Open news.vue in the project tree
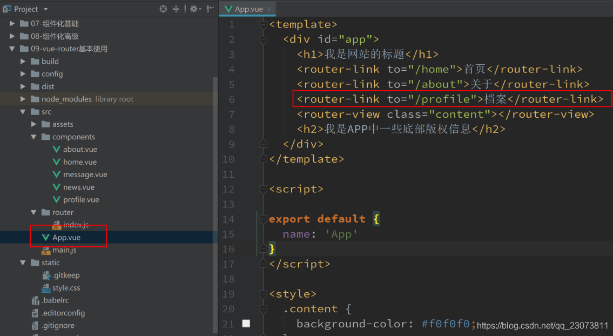This screenshot has height=336, width=613. 79,187
